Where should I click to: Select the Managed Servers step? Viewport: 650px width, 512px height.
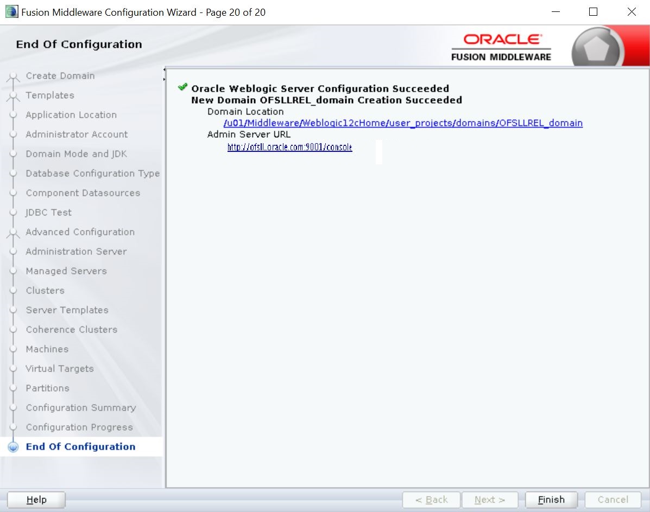click(66, 271)
